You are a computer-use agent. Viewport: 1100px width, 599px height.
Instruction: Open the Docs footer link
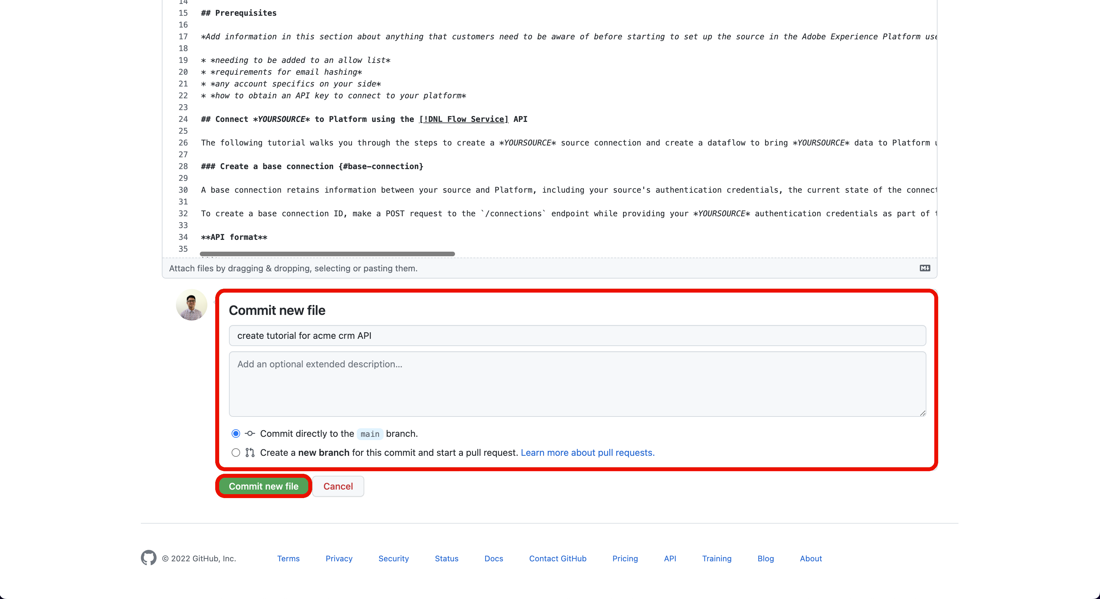click(x=494, y=558)
